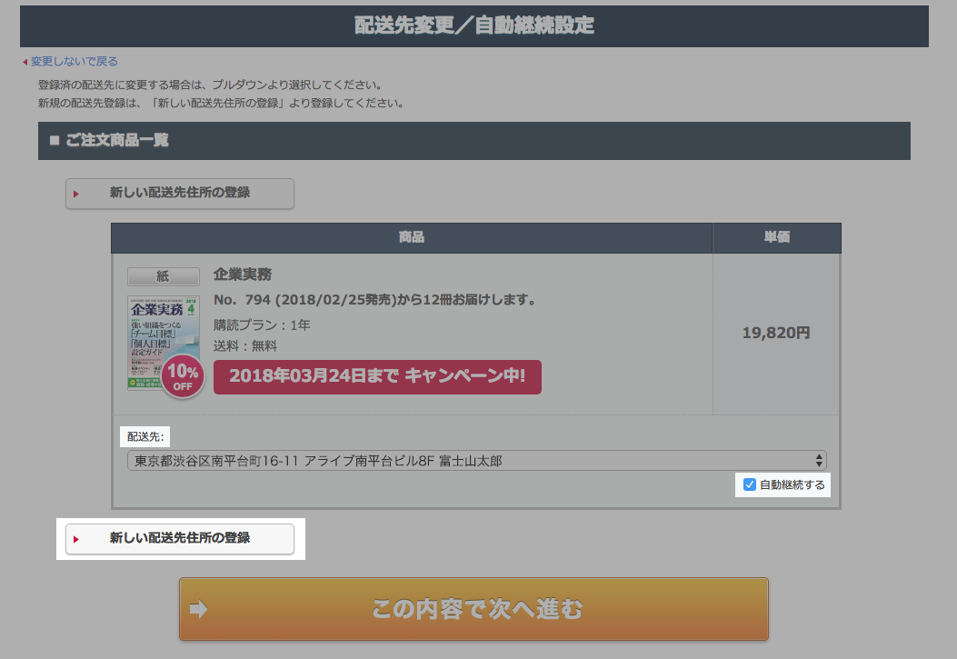Screen dimensions: 957x659
Task: Toggle the 自動継続する checkbox
Action: 750,485
